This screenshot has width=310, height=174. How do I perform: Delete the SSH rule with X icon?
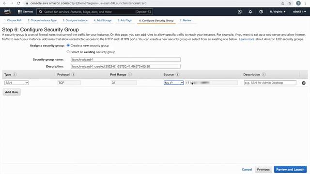click(x=304, y=83)
